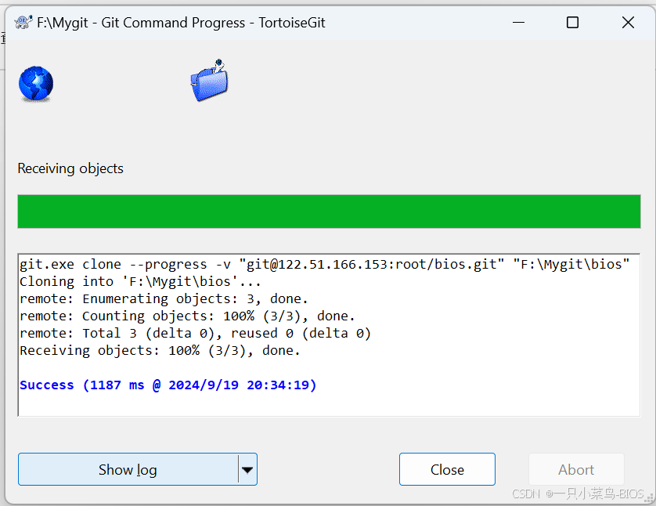Click the Close button to dismiss dialog
Viewport: 656px width, 506px height.
tap(447, 469)
